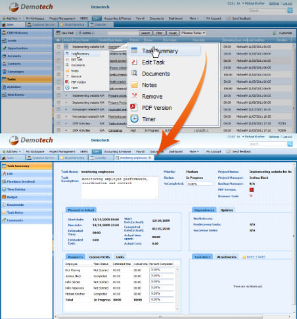Click the Log out link in the upper header

pos(287,3)
